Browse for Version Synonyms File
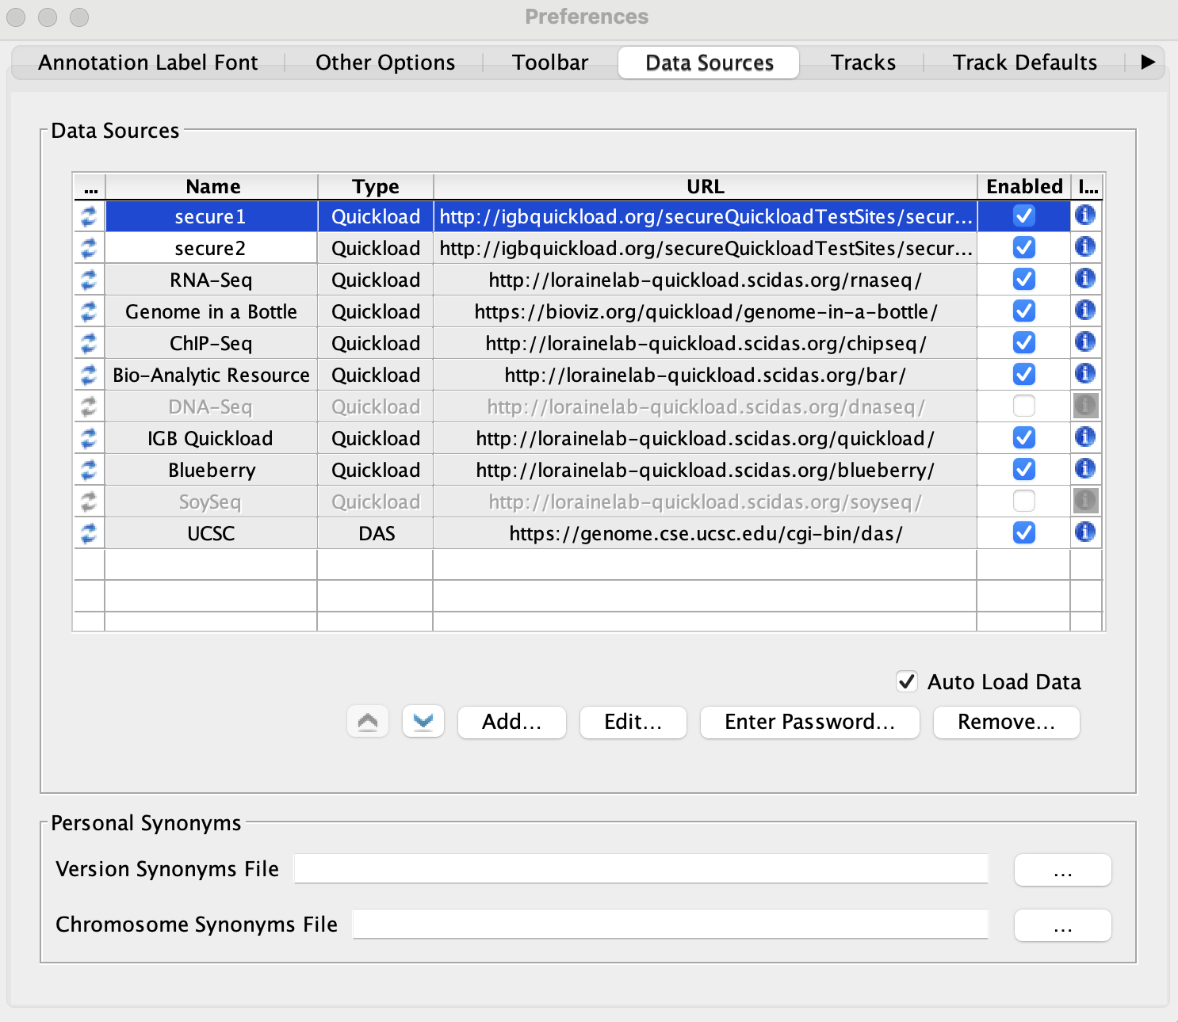This screenshot has height=1022, width=1178. tap(1063, 870)
